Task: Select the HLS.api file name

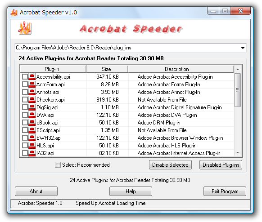Action: [45, 146]
